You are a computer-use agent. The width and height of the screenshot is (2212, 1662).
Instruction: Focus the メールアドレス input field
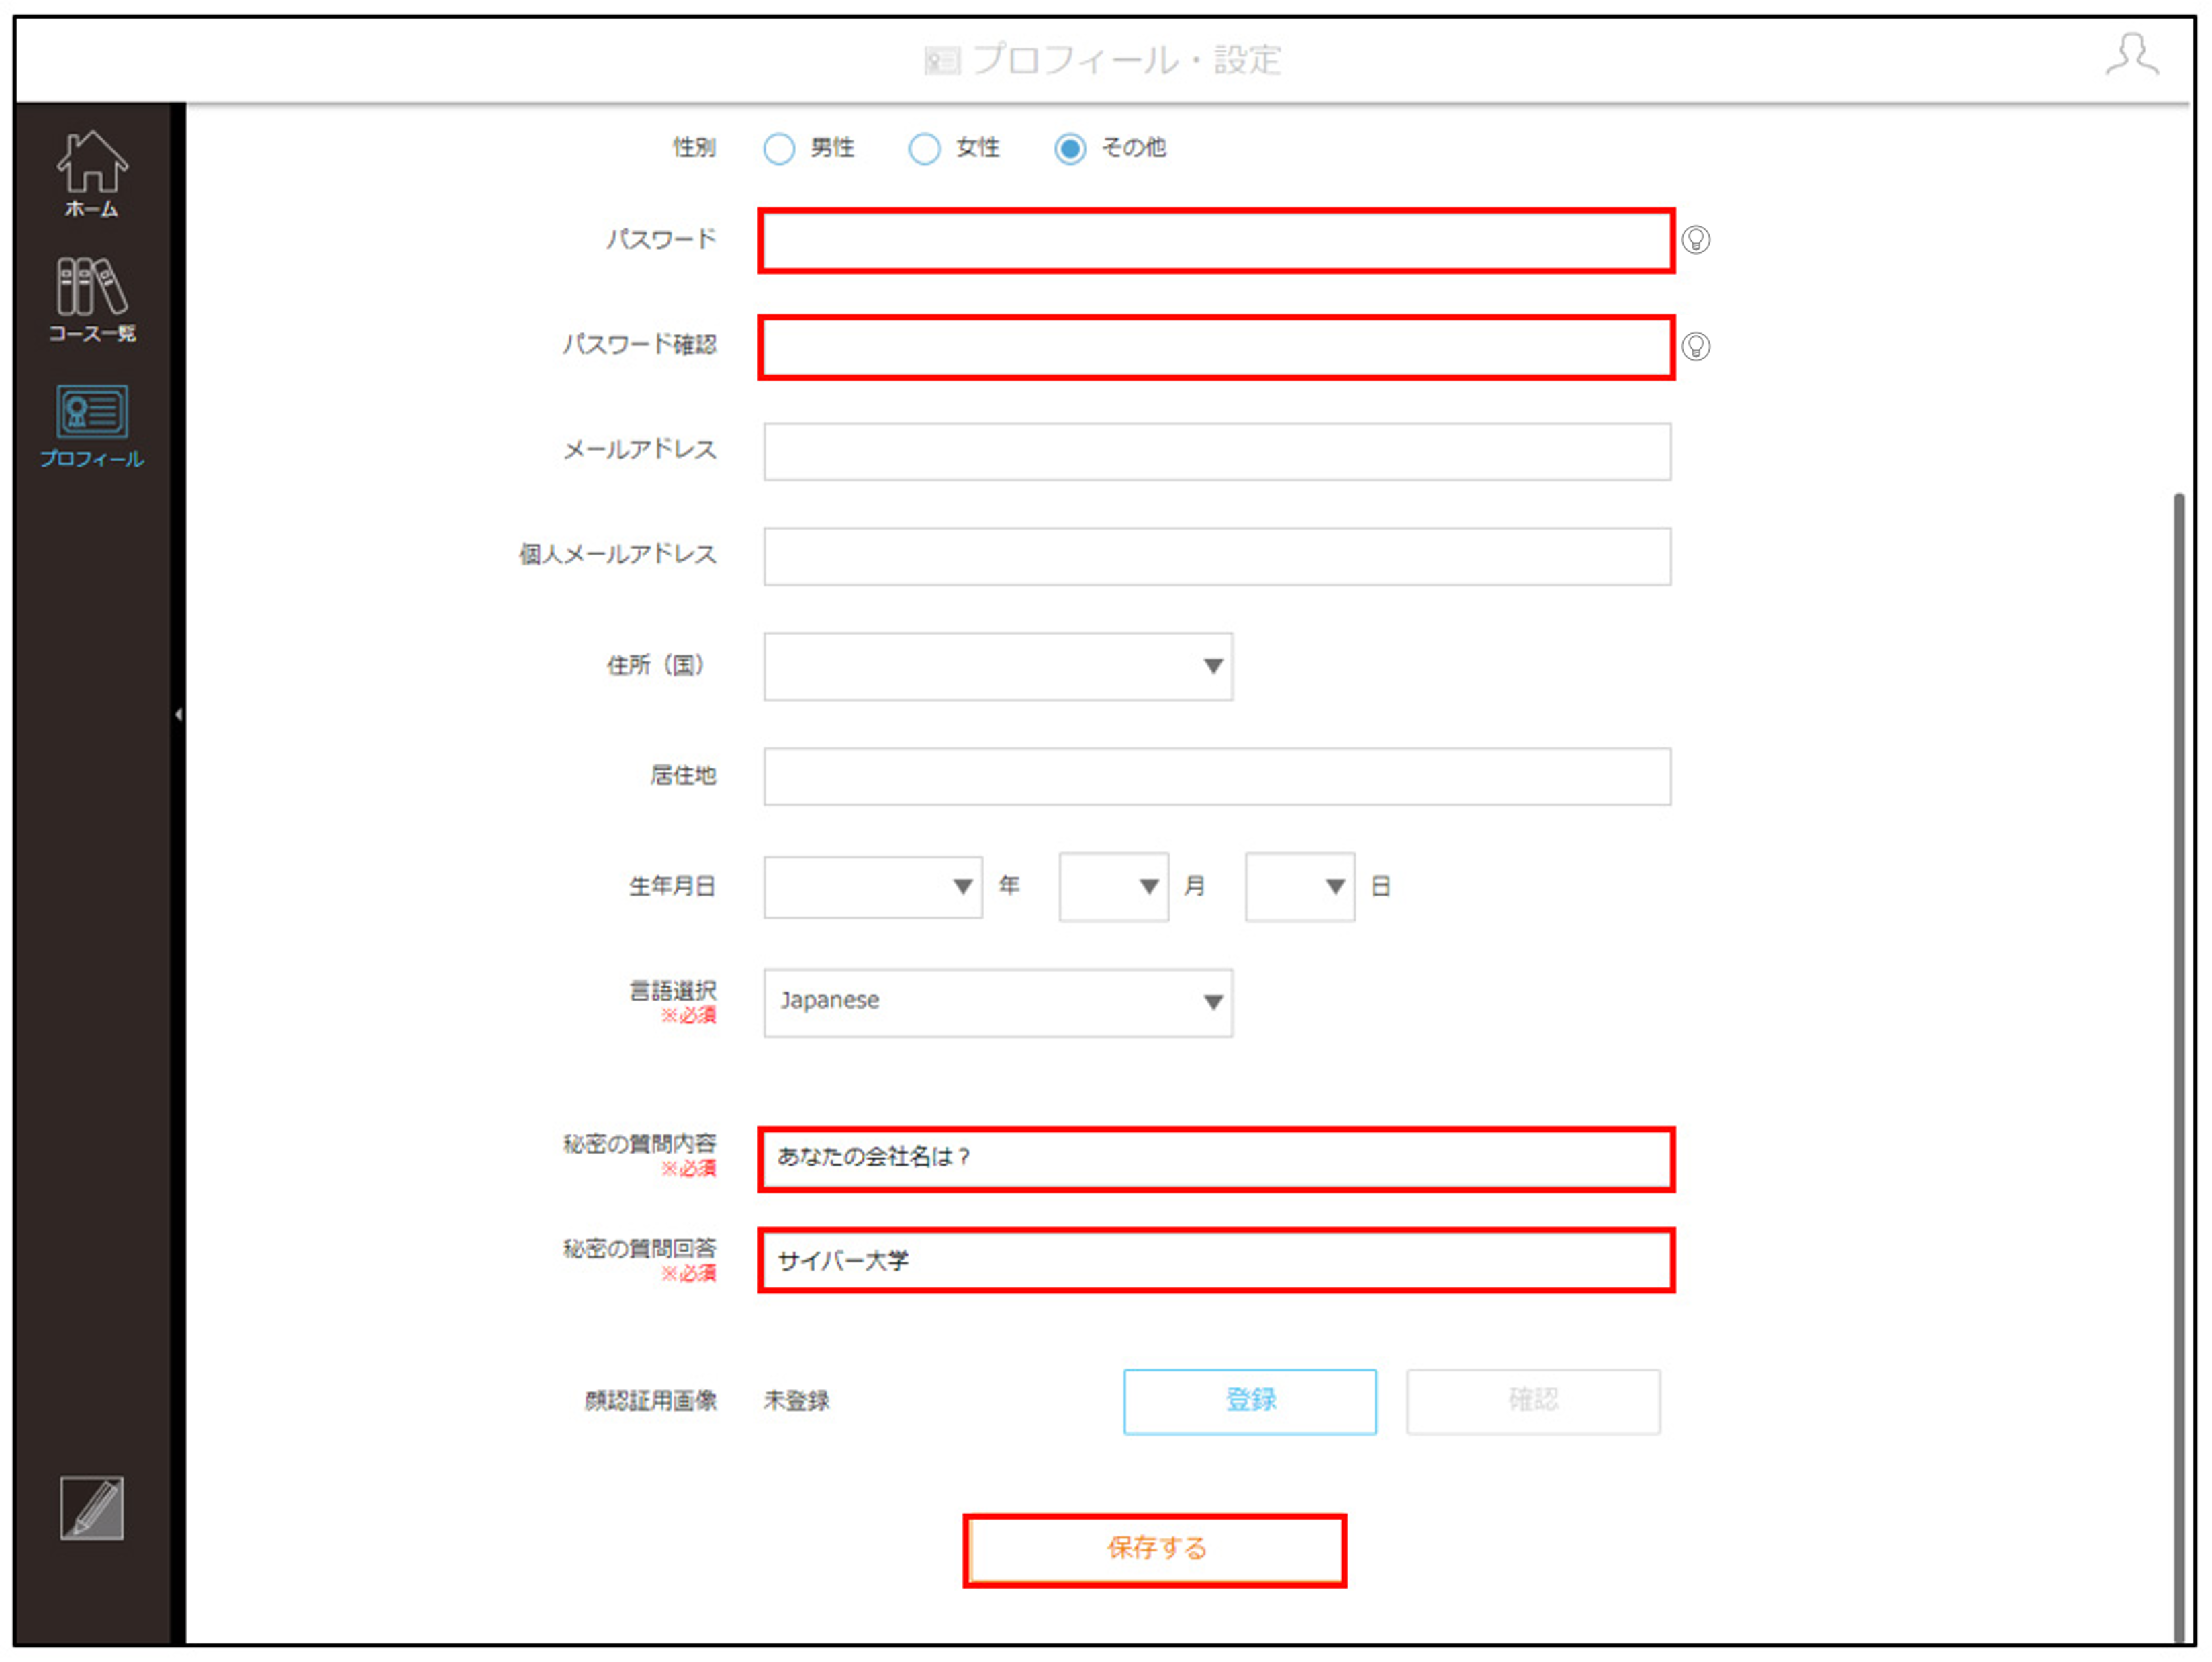click(1217, 452)
